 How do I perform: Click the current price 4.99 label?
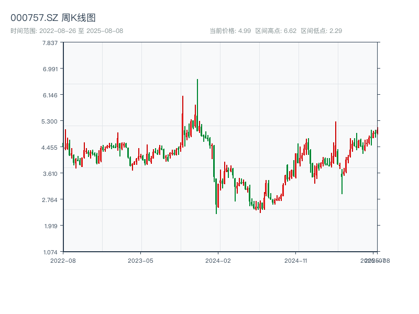pyautogui.click(x=230, y=31)
